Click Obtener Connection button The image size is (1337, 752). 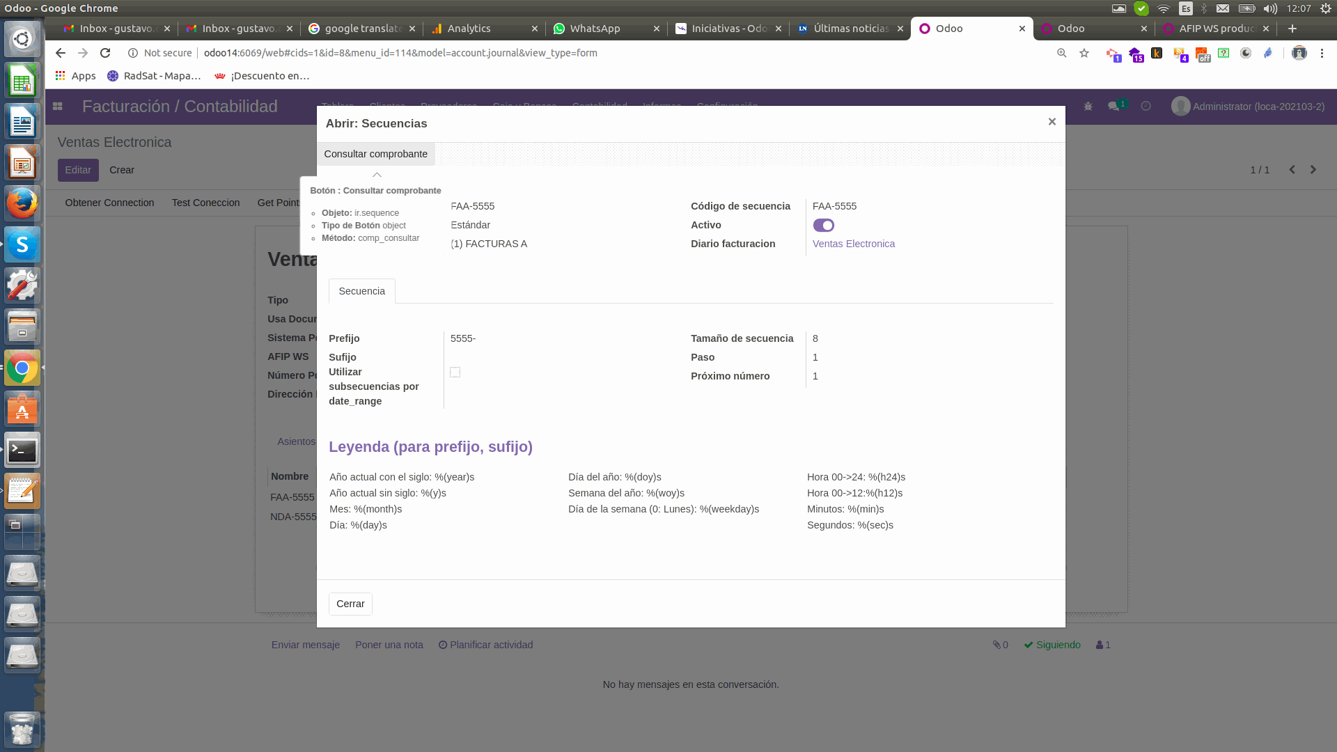pyautogui.click(x=109, y=203)
